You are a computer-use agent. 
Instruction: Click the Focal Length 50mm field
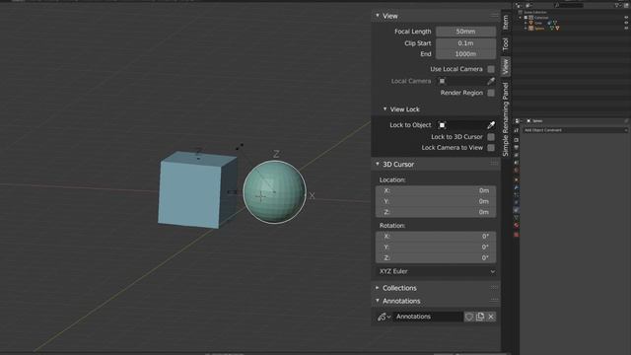point(465,32)
